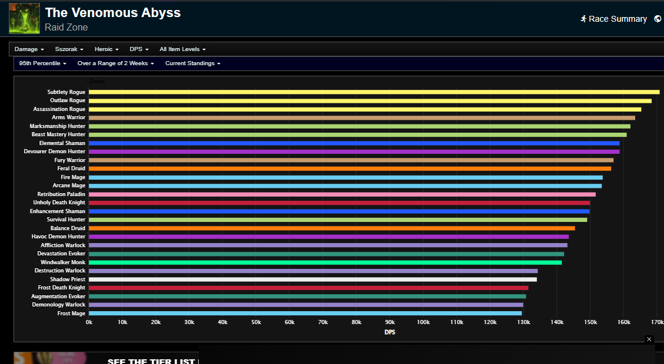This screenshot has height=364, width=664.
Task: Close the advertisement banner with X
Action: (649, 339)
